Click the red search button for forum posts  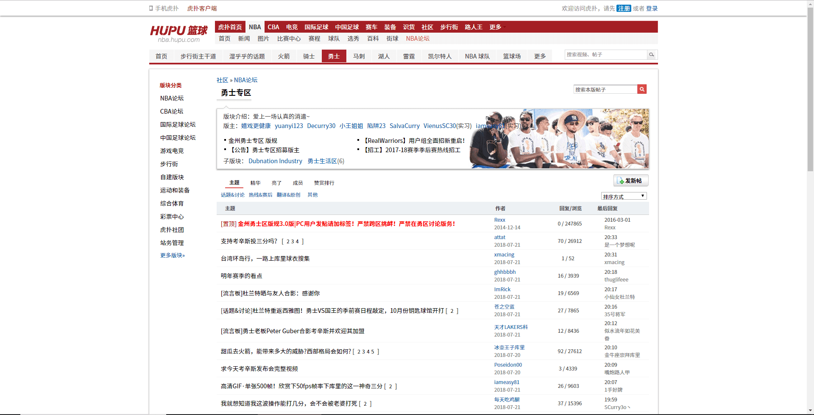pyautogui.click(x=642, y=89)
